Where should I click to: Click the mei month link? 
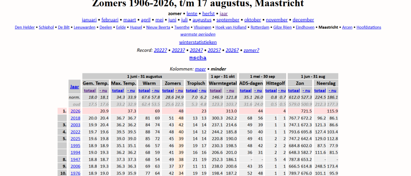pos(159,20)
